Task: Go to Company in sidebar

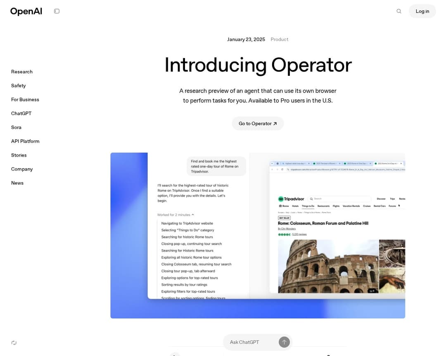Action: tap(22, 169)
